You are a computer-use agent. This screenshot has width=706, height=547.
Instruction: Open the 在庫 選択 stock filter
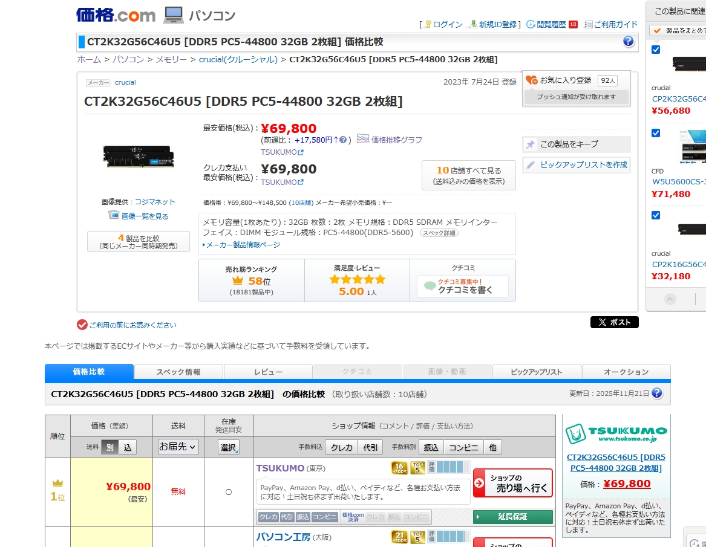pos(229,447)
